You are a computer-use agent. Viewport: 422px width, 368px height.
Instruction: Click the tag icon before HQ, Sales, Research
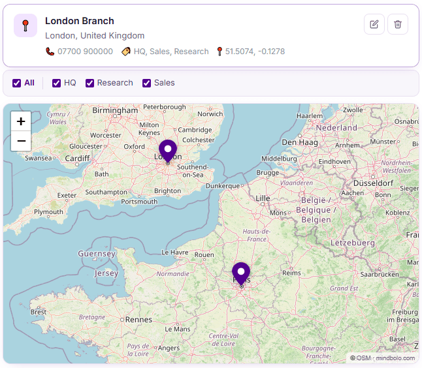(x=126, y=51)
